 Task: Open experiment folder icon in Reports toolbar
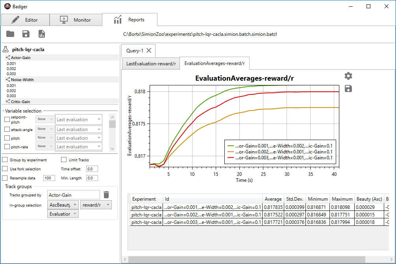10,34
